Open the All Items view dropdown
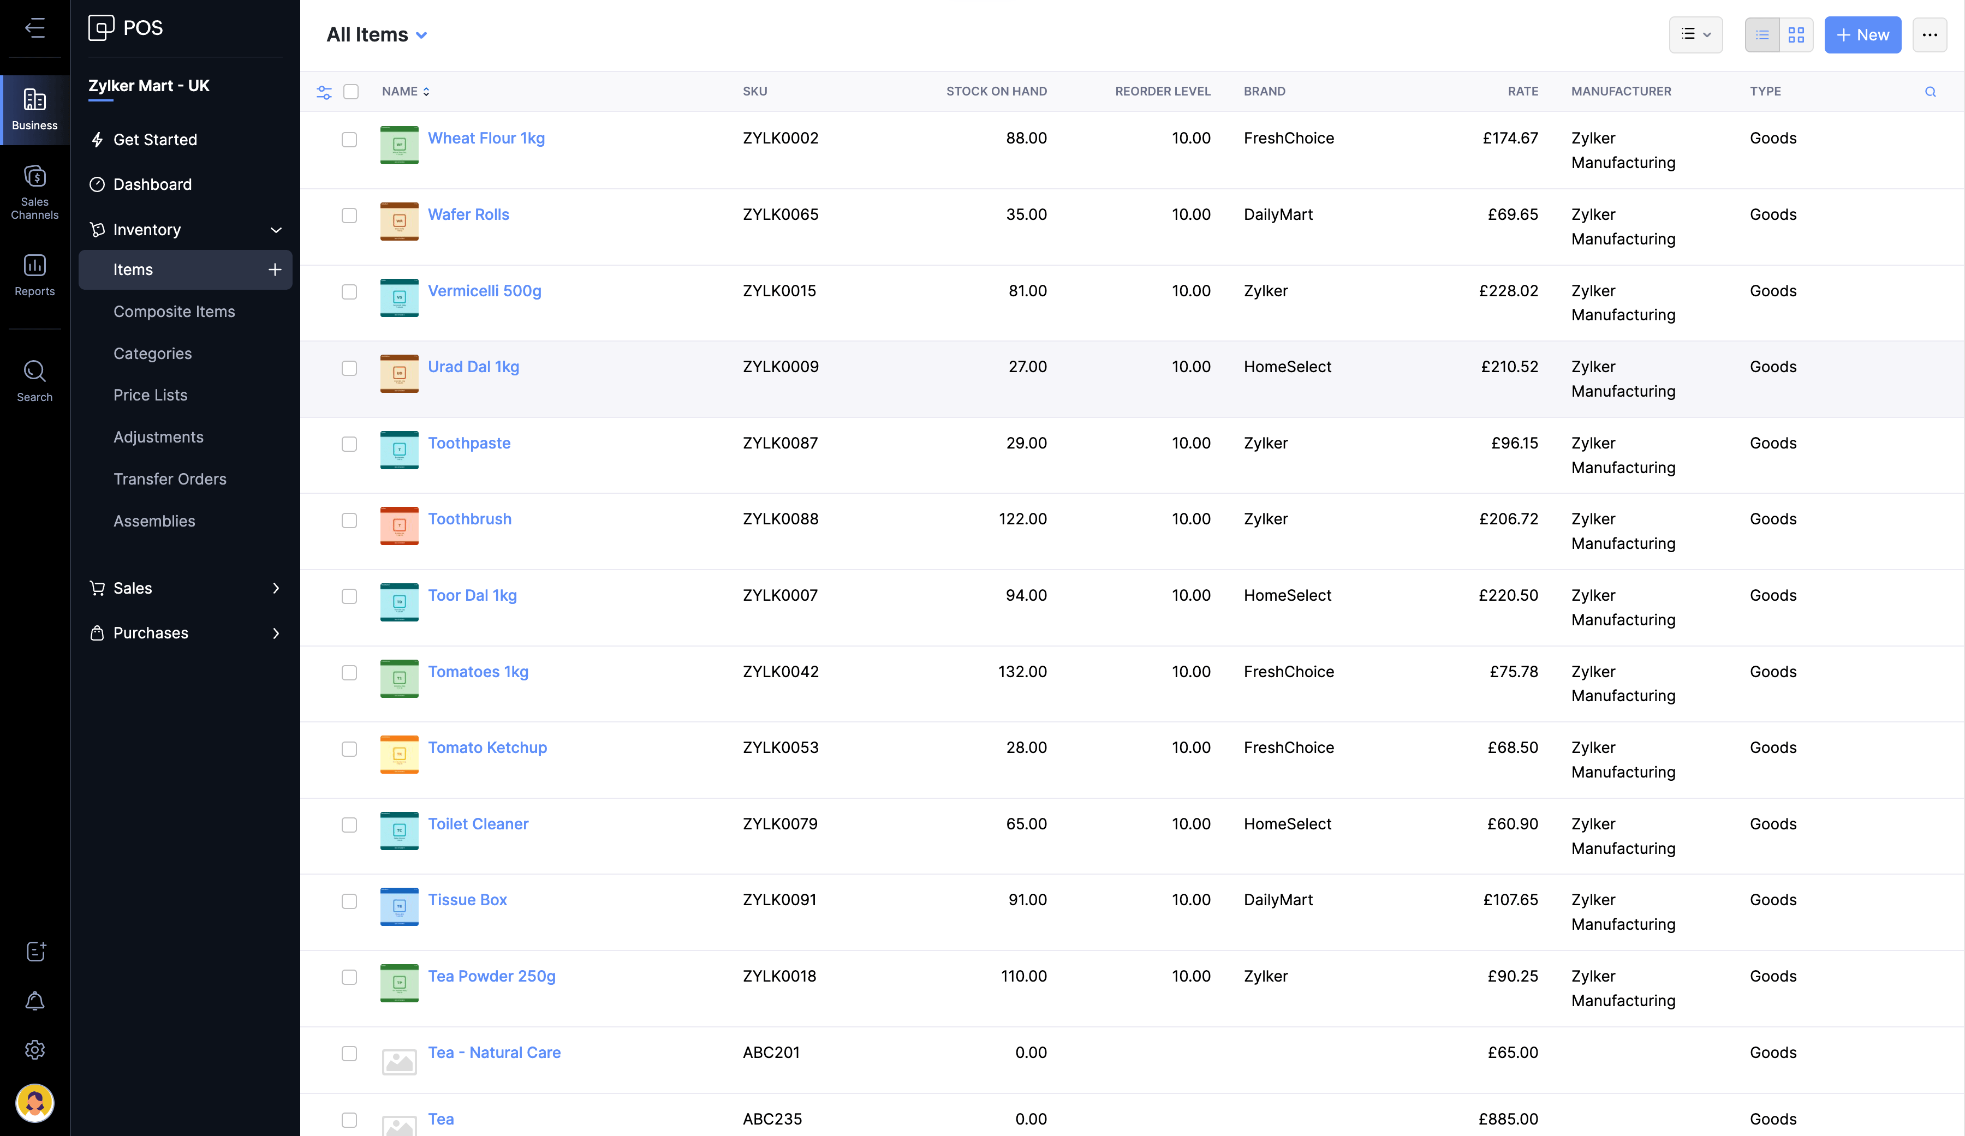The height and width of the screenshot is (1136, 1965). tap(377, 35)
